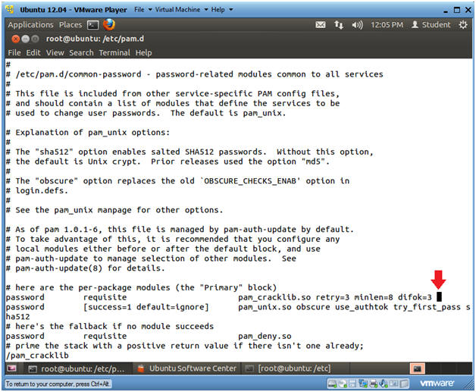Click 'pam_unix.so' in the password line
Image resolution: width=476 pixels, height=392 pixels.
265,307
